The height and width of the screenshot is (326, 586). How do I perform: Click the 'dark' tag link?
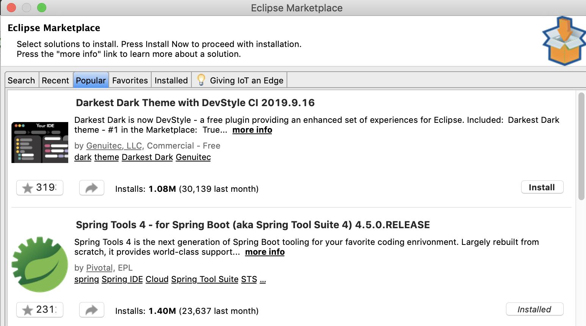83,157
